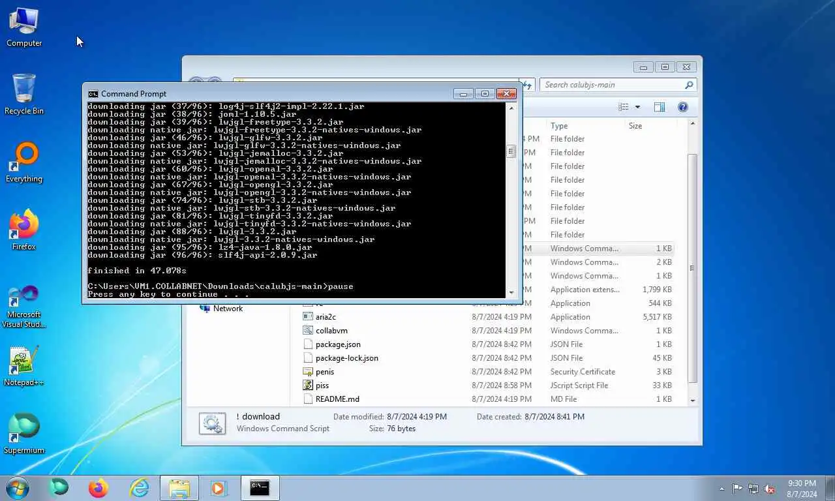The image size is (835, 501).
Task: Select the collabvm command script file
Action: pos(331,331)
